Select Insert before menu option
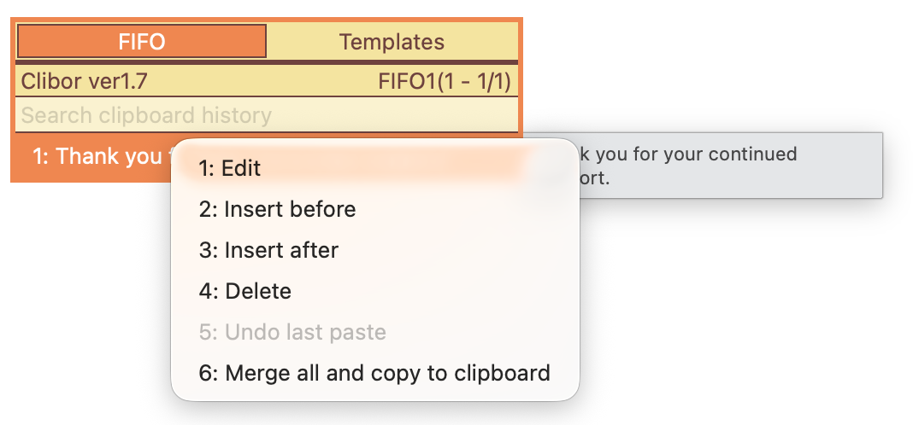 click(x=375, y=209)
